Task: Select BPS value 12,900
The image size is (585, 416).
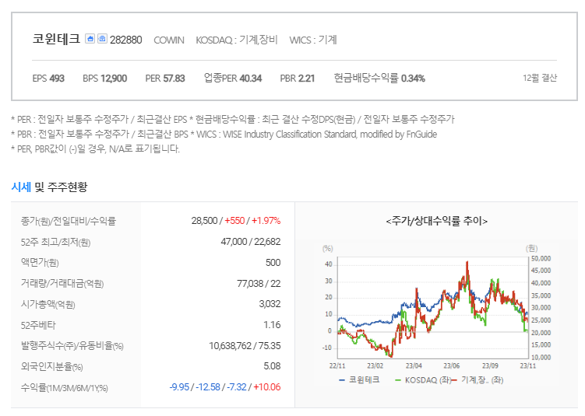Action: tap(114, 79)
